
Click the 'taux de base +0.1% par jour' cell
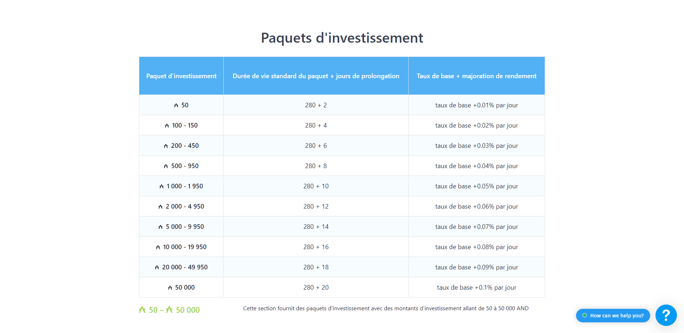coord(476,288)
